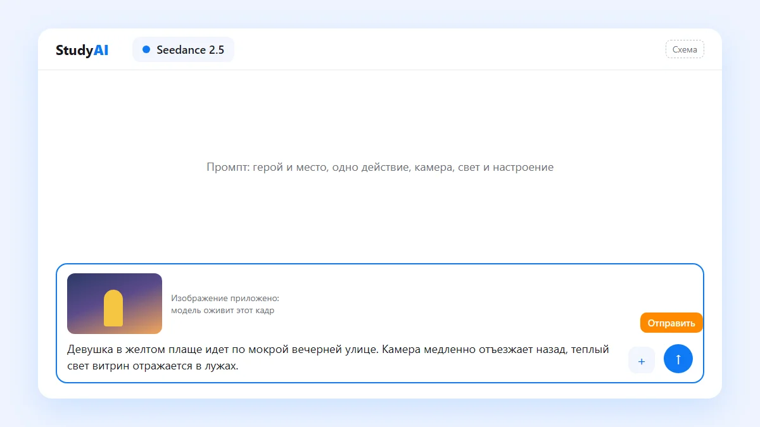Open the attached image thumbnail

115,304
